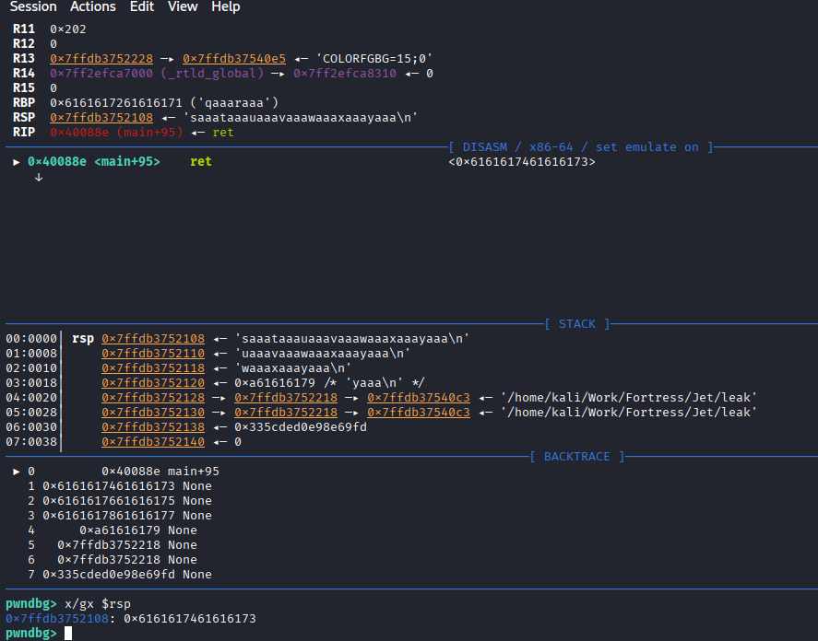The image size is (818, 641).
Task: Click the orange down arrow below main+95
Action: tap(39, 177)
